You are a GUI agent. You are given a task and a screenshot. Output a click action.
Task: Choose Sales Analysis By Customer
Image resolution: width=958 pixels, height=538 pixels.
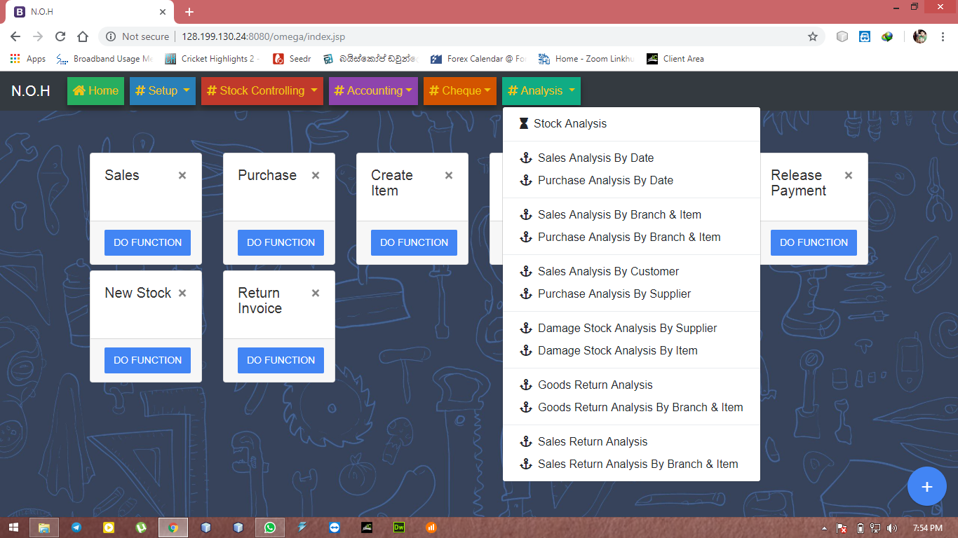point(631,272)
